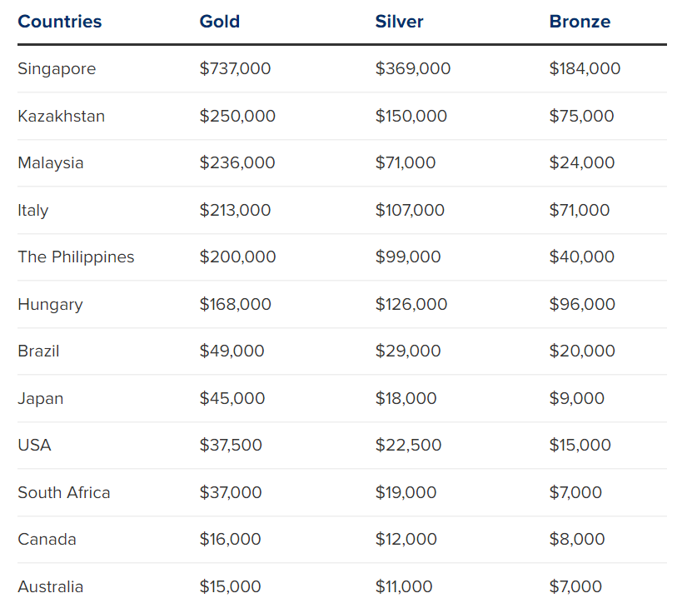Image resolution: width=682 pixels, height=613 pixels.
Task: Click the Gold column header
Action: [x=220, y=22]
